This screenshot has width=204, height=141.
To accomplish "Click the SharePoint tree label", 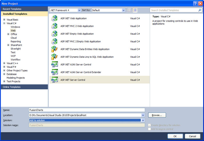I will coord(16,45).
